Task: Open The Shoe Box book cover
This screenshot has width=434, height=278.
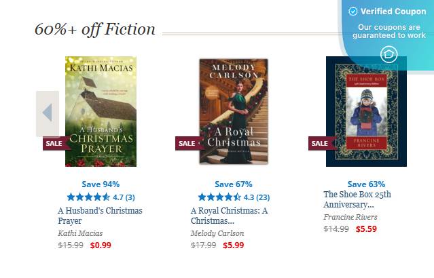Action: point(366,111)
